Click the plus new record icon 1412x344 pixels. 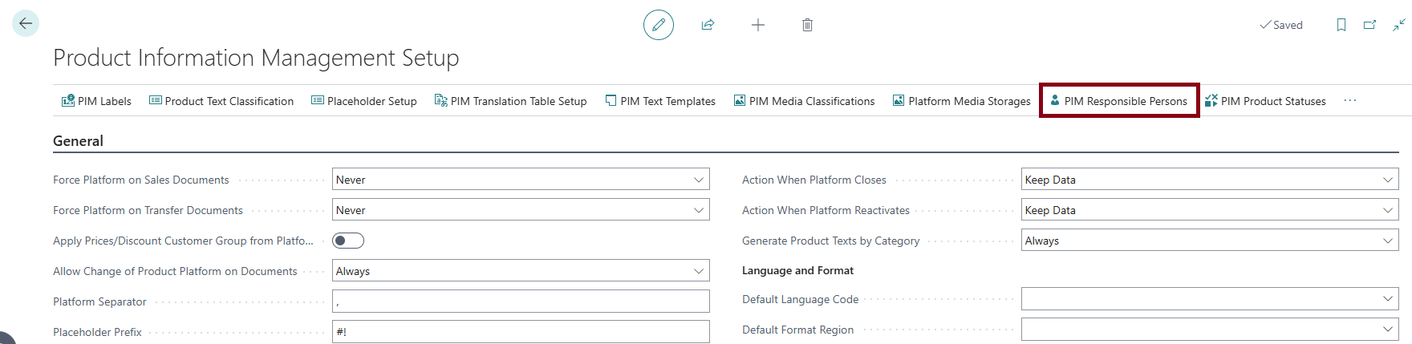[x=757, y=25]
